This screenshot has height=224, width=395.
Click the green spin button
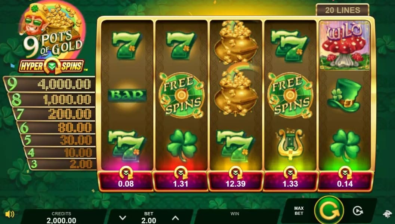coord(329,211)
